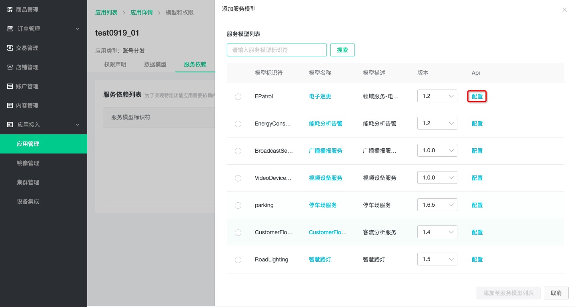The height and width of the screenshot is (307, 575).
Task: Select the CustomerFlo... radio button
Action: coord(238,233)
